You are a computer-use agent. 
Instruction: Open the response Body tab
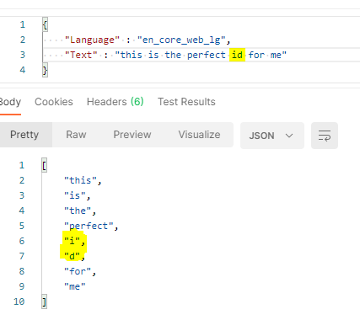coord(10,102)
